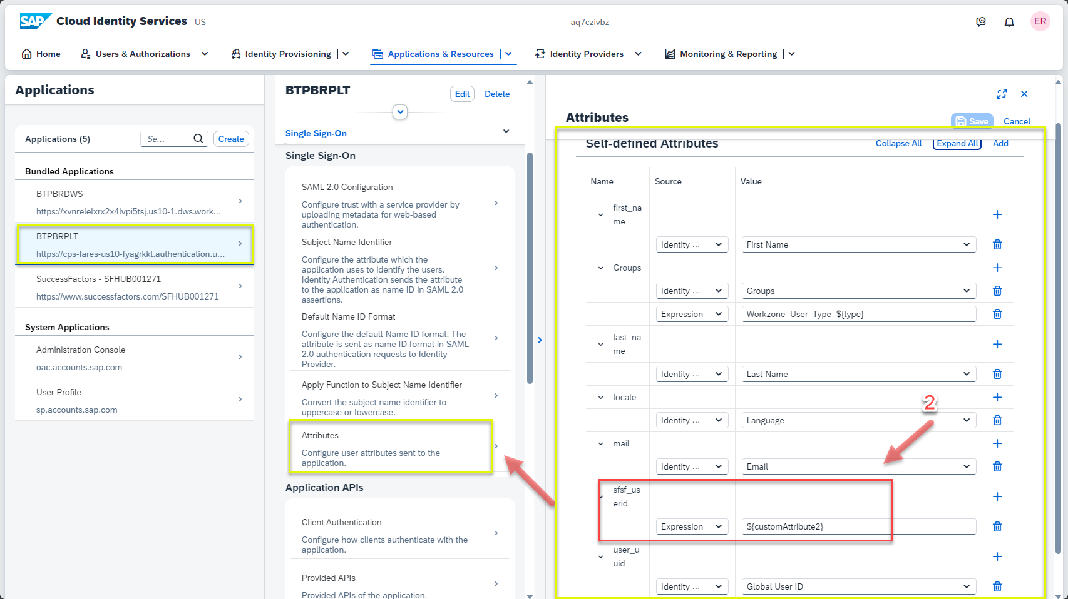This screenshot has height=599, width=1068.
Task: Delete the Workzone_User_Type expression row
Action: tap(997, 314)
